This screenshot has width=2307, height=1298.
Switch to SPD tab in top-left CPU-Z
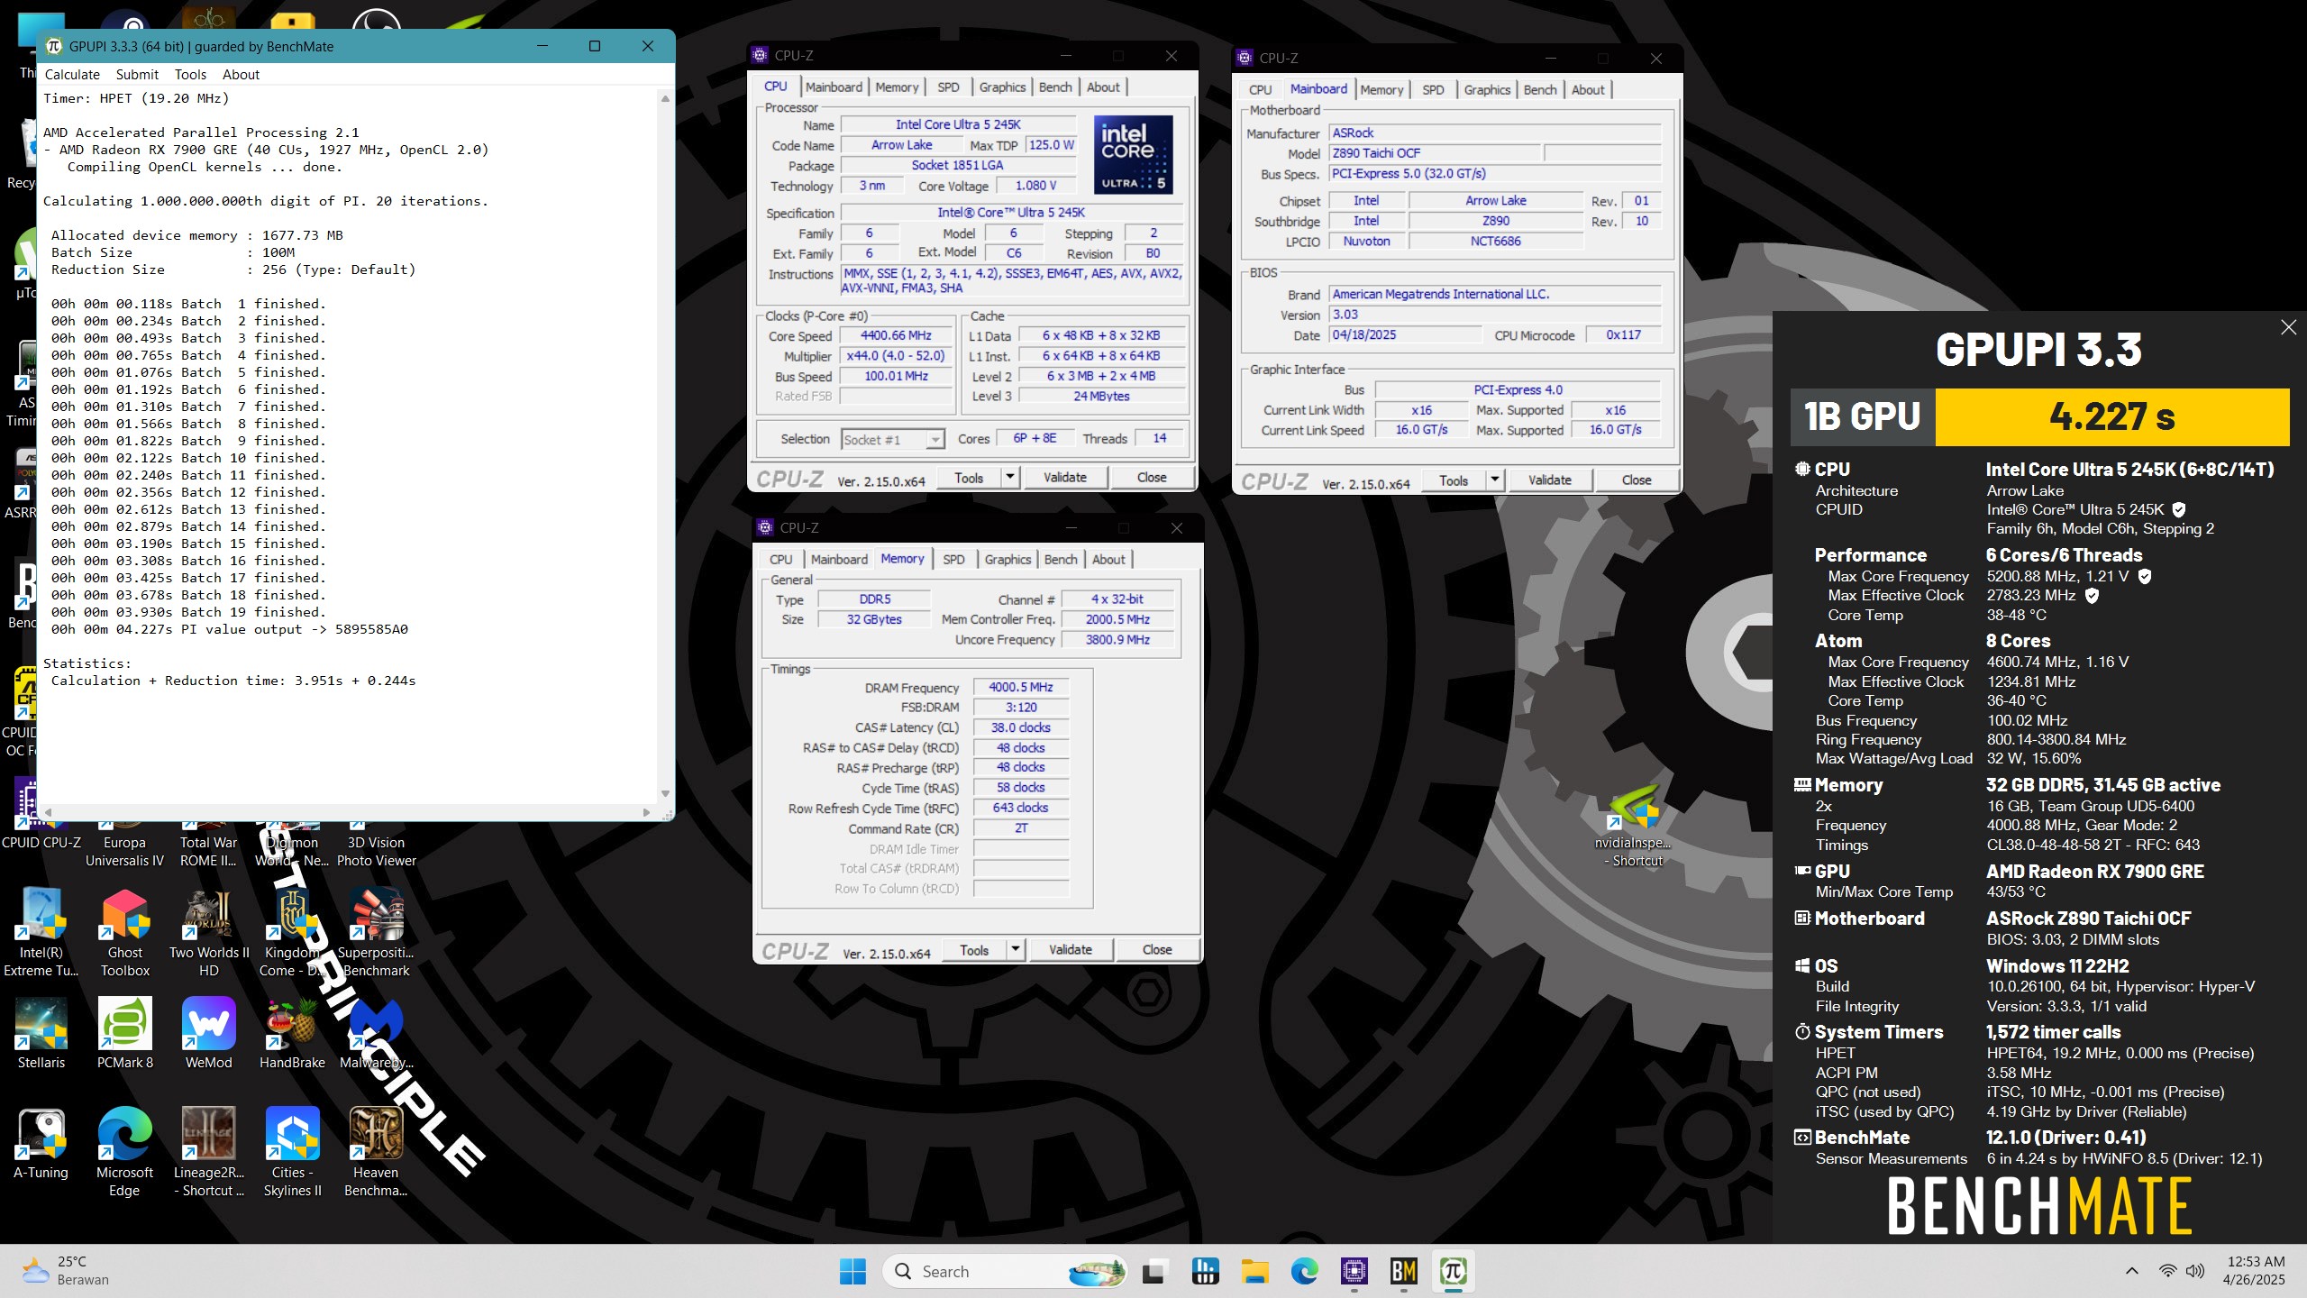(948, 87)
